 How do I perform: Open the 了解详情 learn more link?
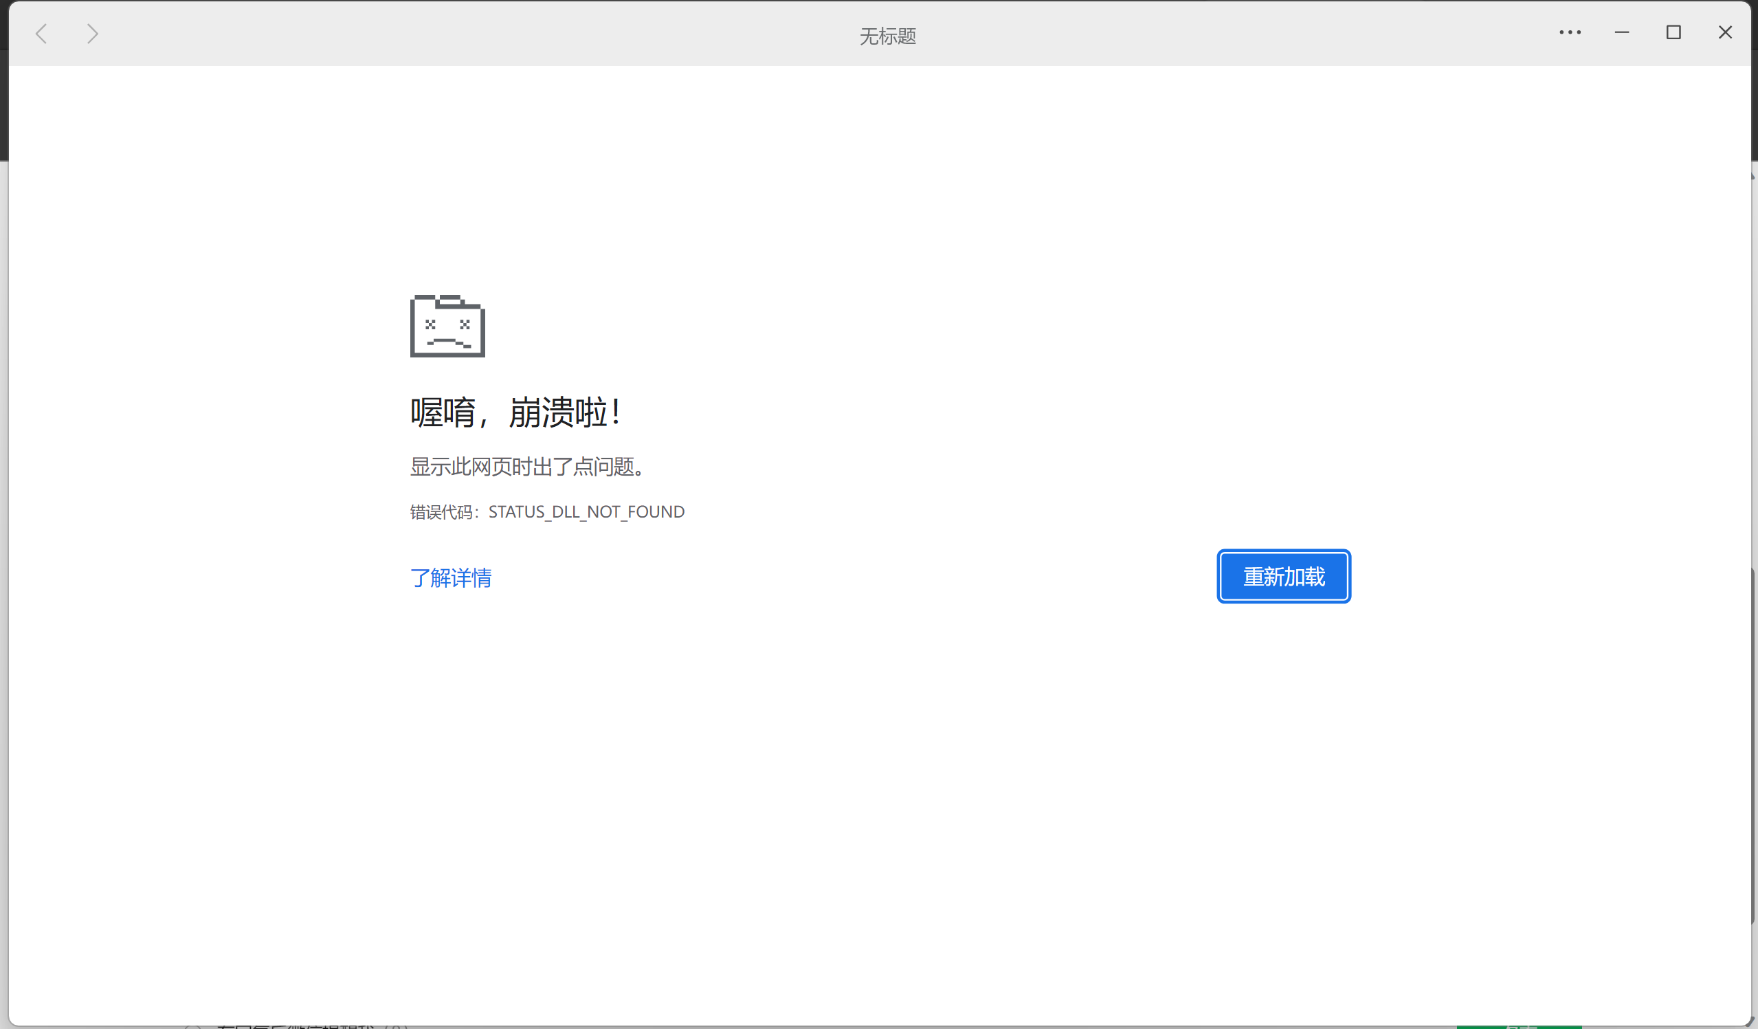pyautogui.click(x=451, y=577)
